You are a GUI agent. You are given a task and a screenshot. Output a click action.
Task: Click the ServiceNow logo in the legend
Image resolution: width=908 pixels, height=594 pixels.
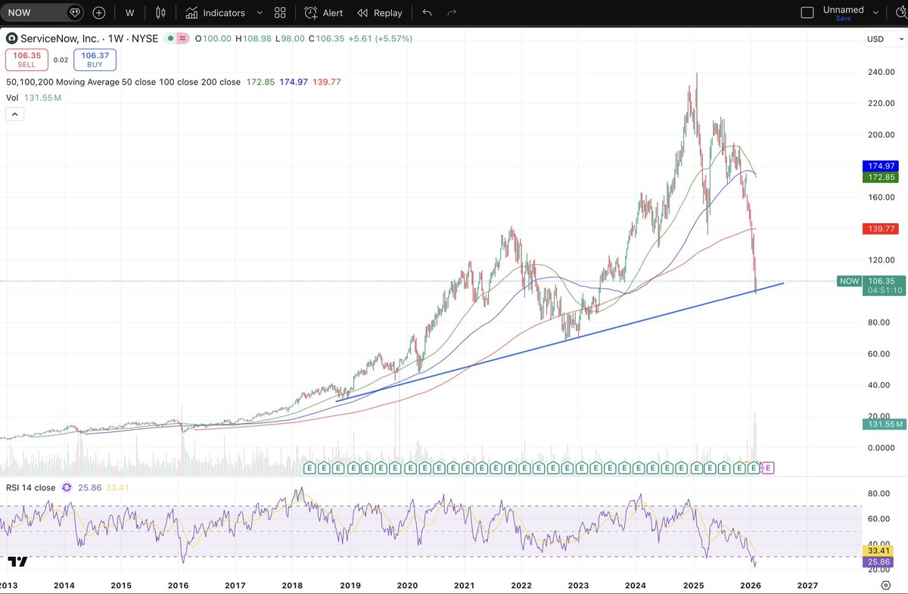(11, 38)
